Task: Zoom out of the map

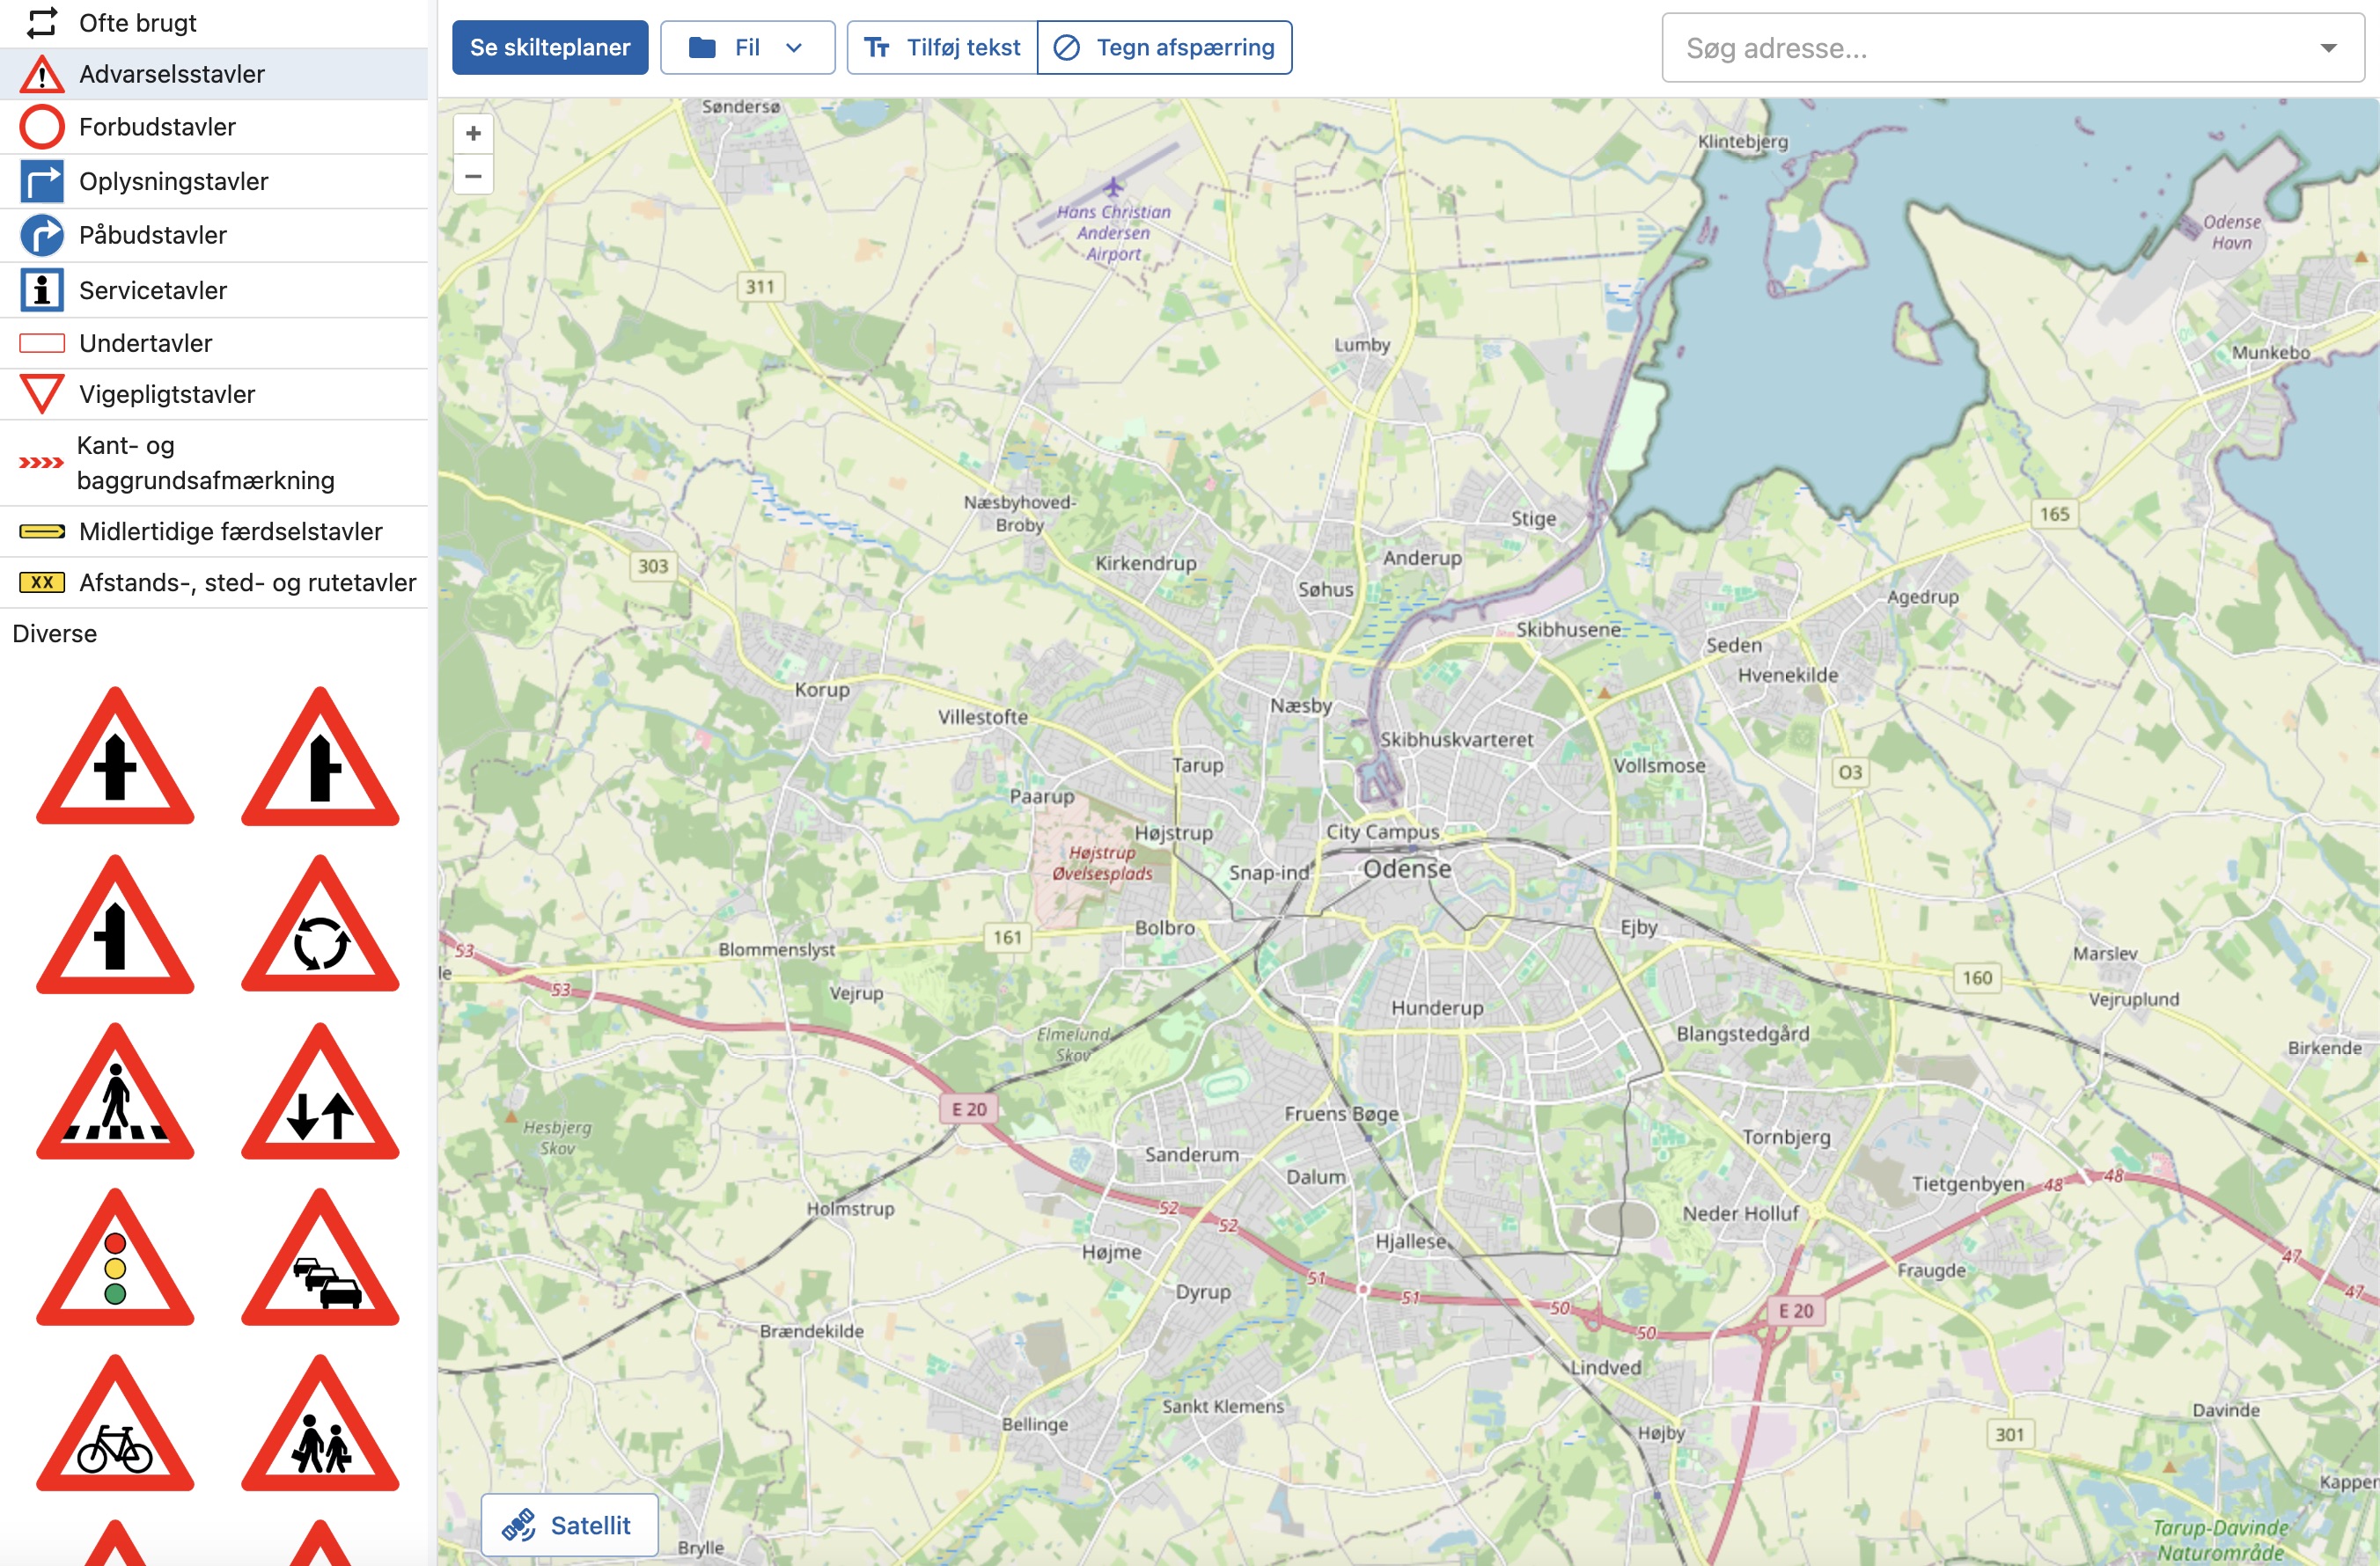Action: (x=473, y=176)
